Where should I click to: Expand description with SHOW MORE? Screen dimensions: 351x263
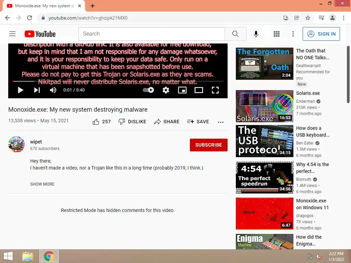click(42, 184)
